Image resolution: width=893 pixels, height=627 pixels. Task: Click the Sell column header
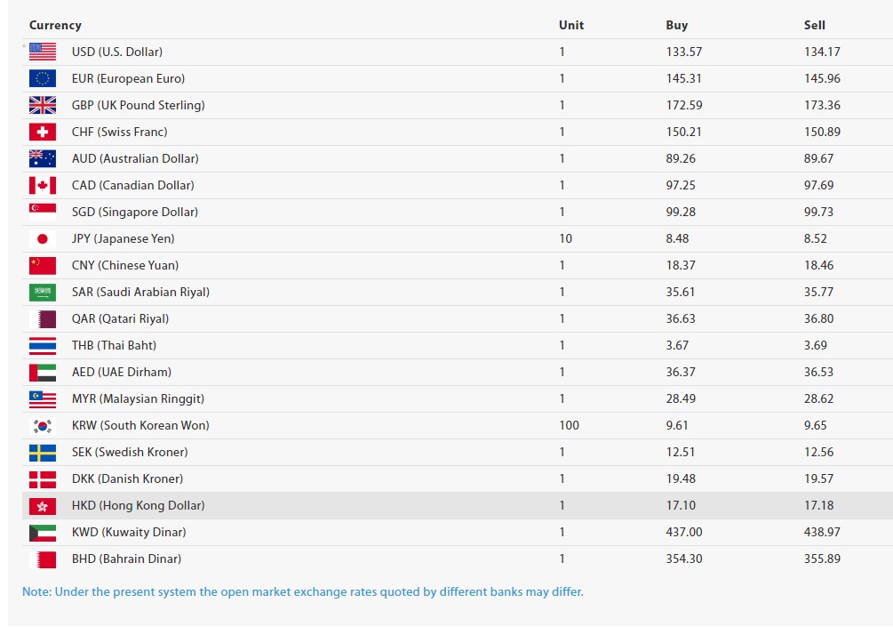pos(815,25)
